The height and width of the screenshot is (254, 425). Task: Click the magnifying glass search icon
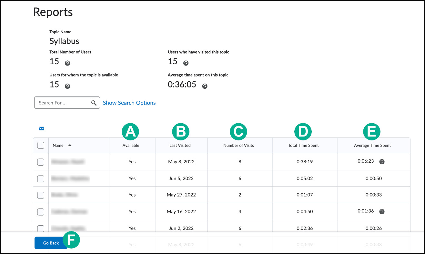[94, 103]
